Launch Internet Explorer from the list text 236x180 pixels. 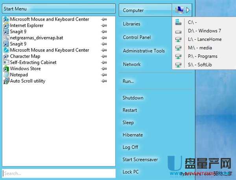(27, 25)
